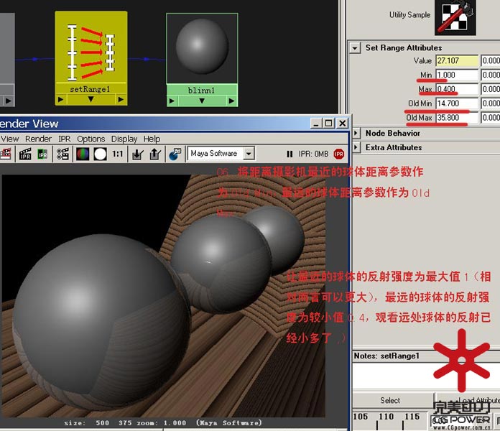The height and width of the screenshot is (431, 500).
Task: Click the Remove Image icon
Action: (155, 154)
